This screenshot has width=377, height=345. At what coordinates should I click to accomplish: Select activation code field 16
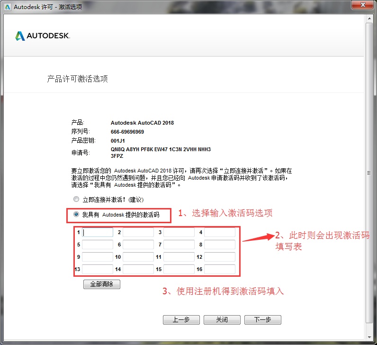tap(220, 269)
